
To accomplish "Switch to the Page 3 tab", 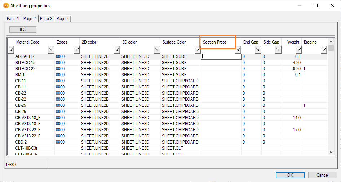I will (46, 19).
